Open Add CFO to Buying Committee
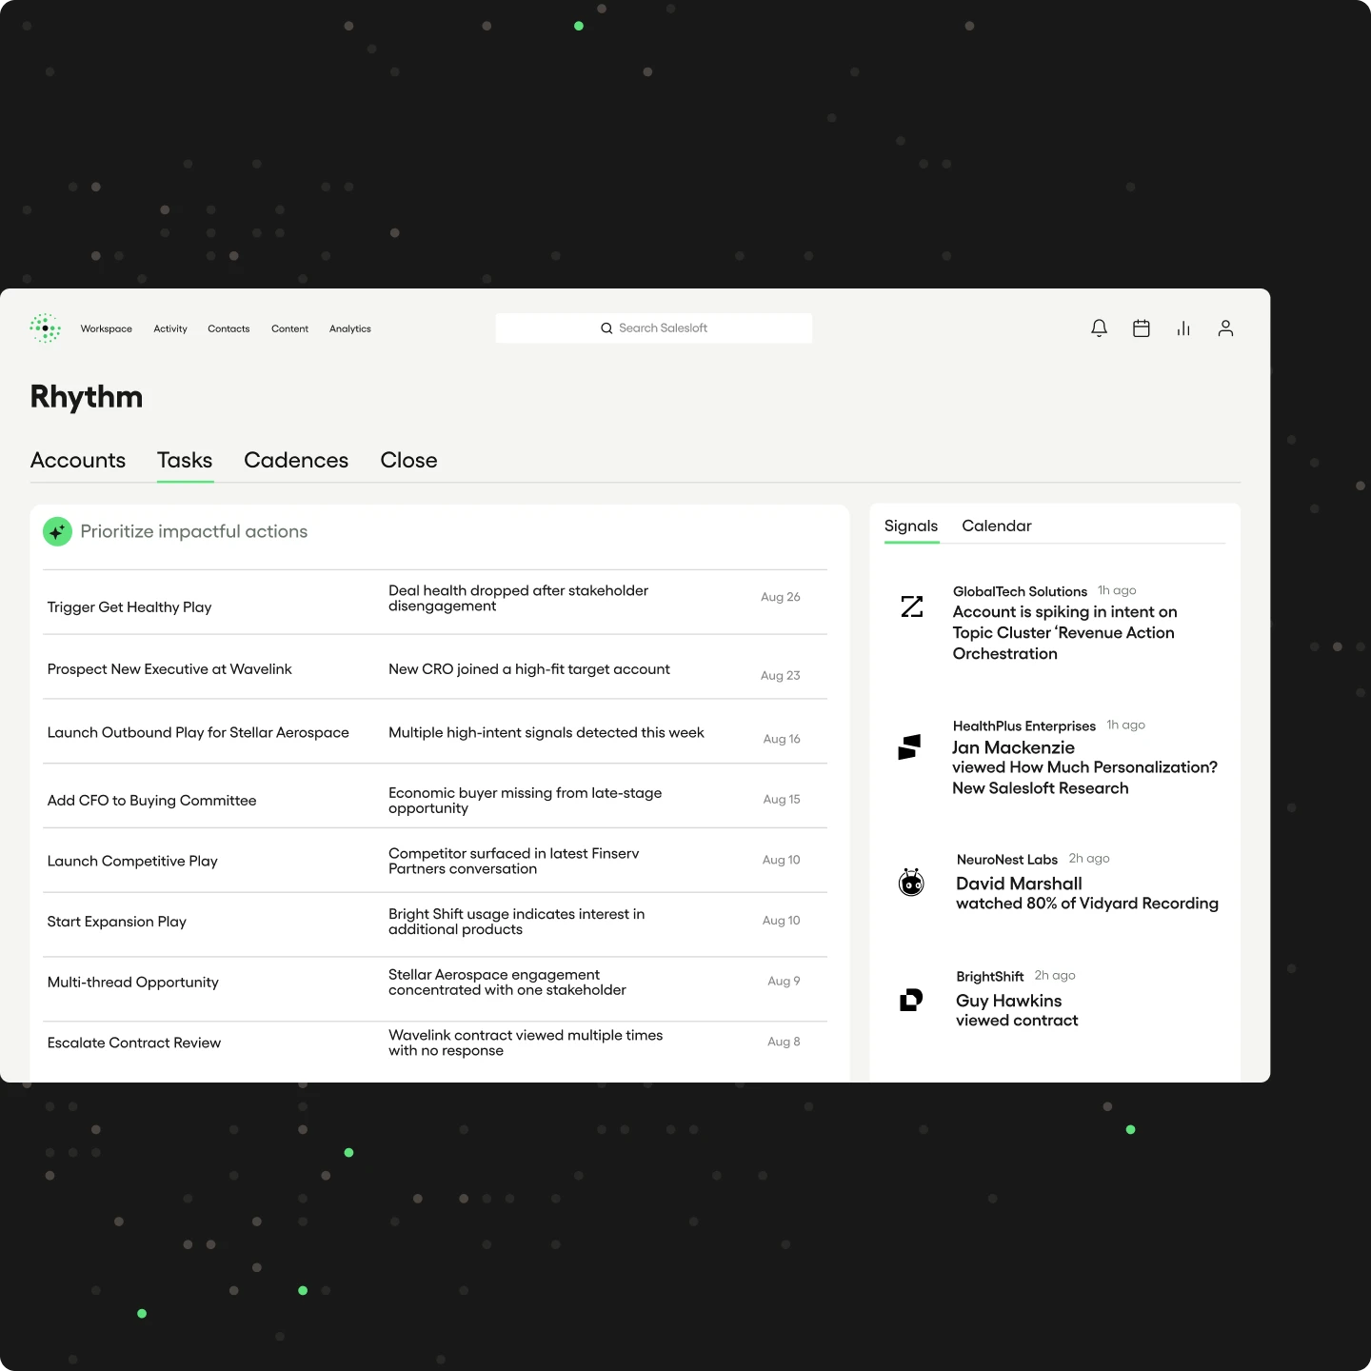 152,801
